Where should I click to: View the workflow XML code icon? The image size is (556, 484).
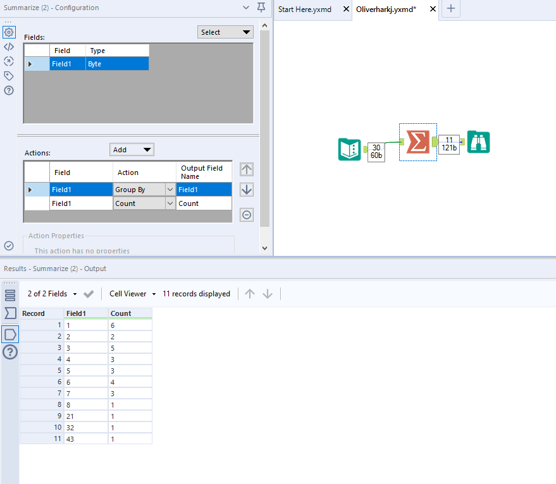(9, 47)
